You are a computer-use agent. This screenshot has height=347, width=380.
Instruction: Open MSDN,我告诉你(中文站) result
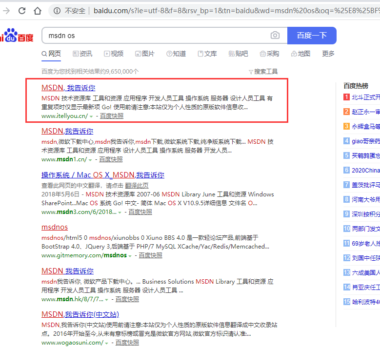point(80,314)
